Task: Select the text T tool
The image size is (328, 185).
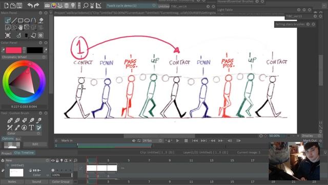Action: point(31,127)
